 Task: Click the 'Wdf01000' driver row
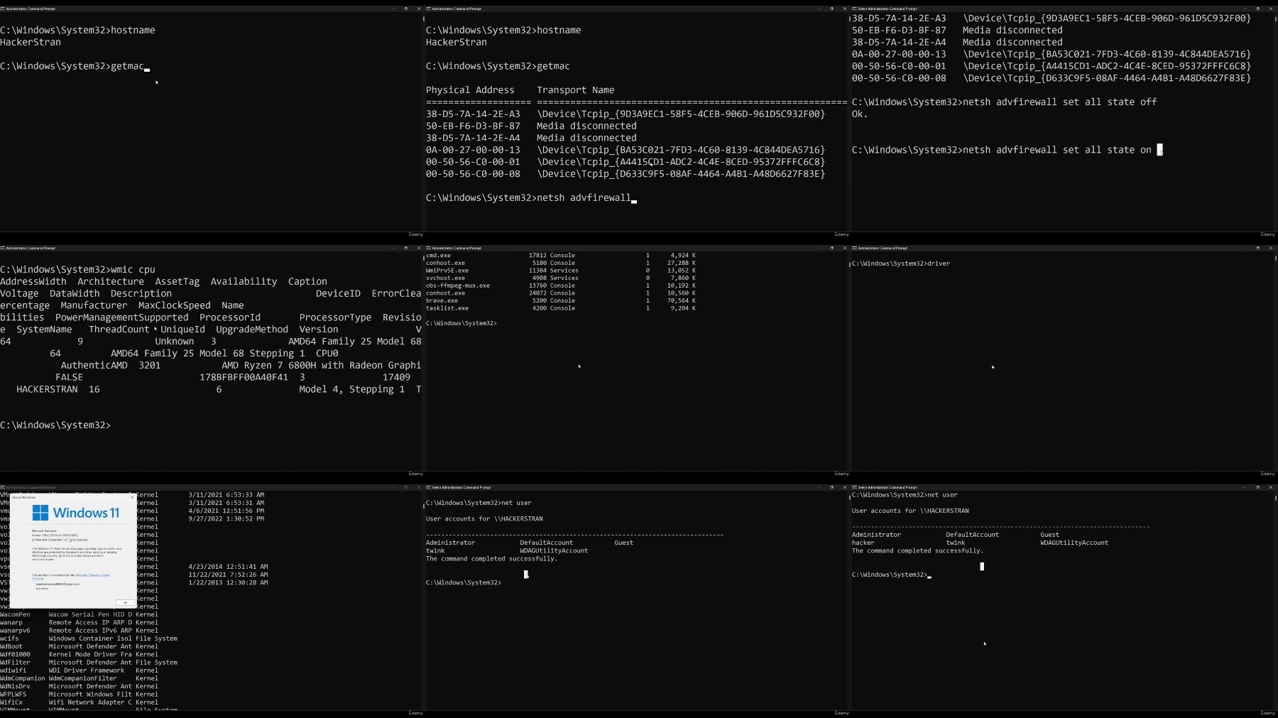(x=79, y=654)
